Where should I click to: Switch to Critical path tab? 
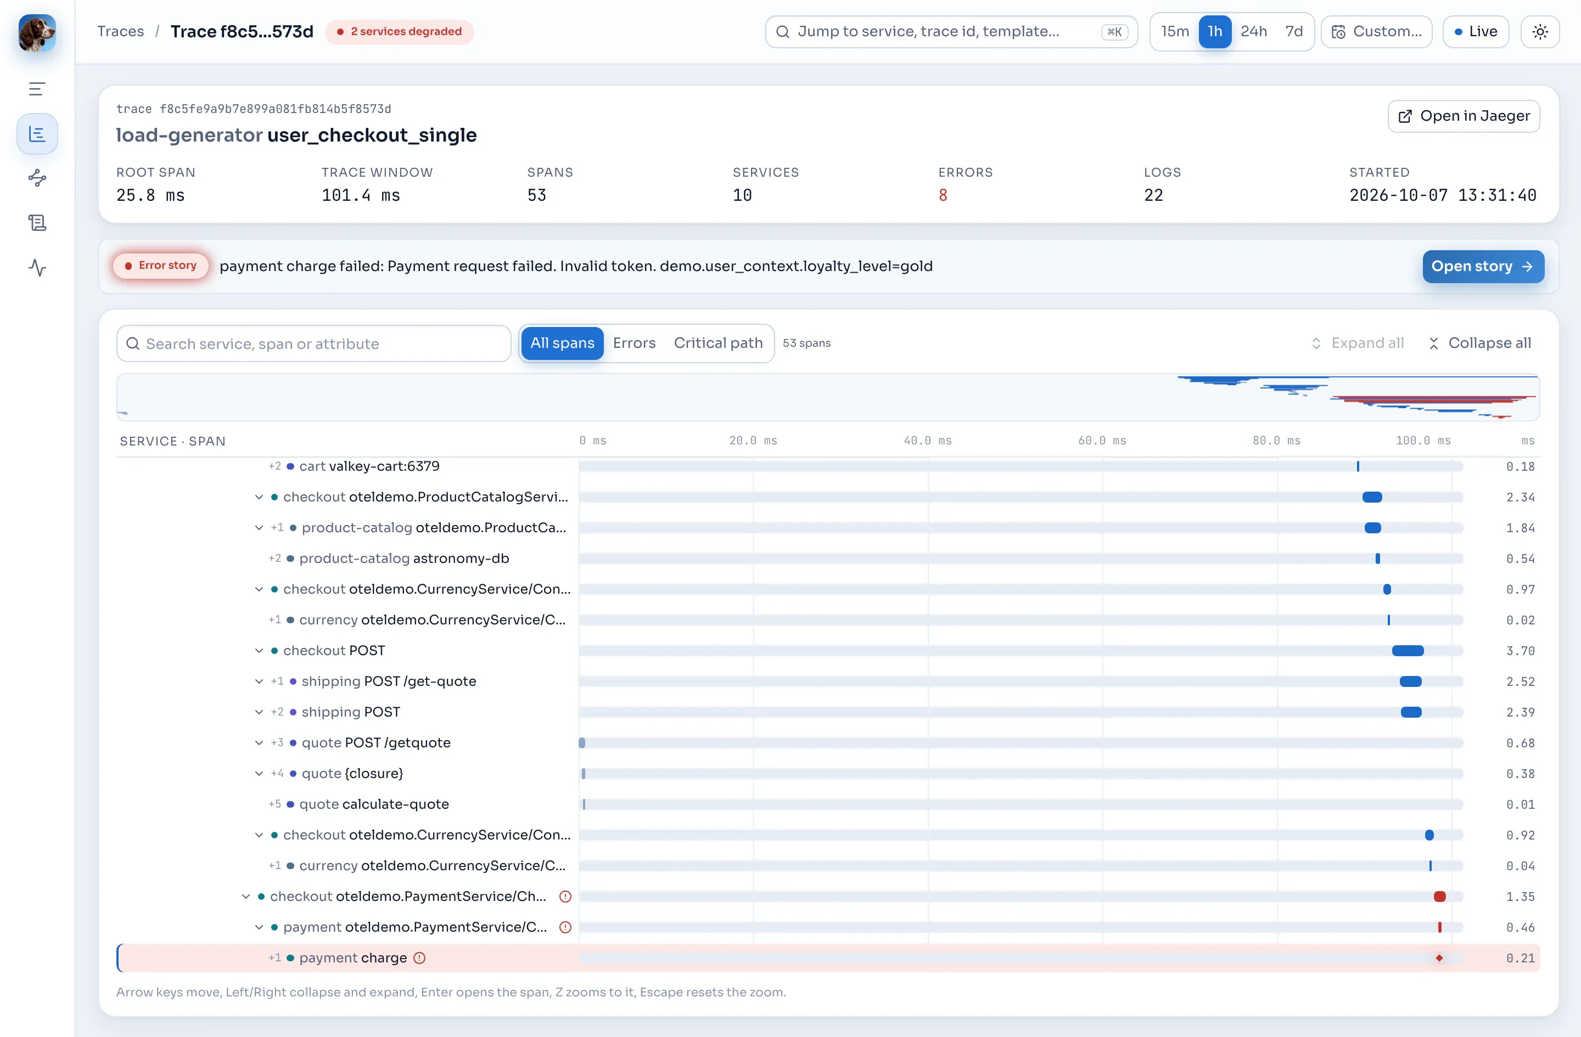(x=718, y=343)
